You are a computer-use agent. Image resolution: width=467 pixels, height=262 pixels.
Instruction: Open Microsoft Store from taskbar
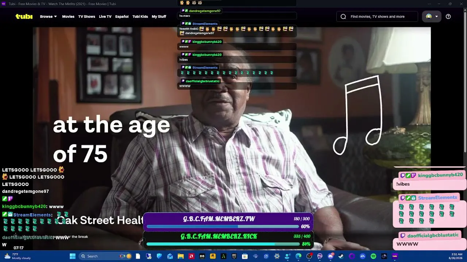245,256
